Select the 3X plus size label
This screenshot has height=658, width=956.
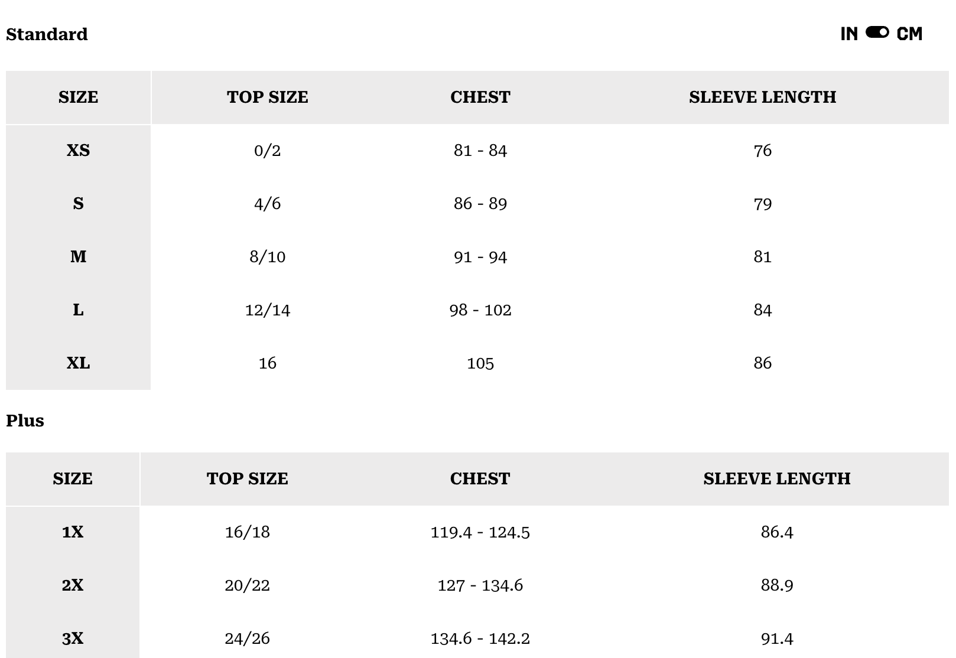73,639
